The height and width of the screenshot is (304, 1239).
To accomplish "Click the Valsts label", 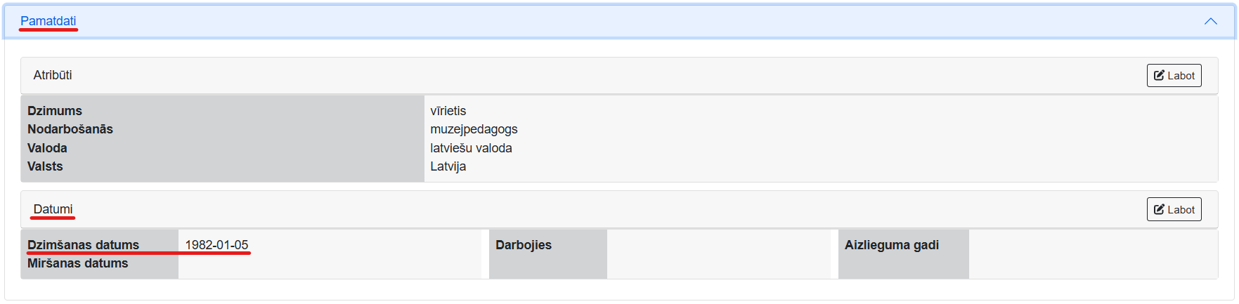I will pos(45,166).
